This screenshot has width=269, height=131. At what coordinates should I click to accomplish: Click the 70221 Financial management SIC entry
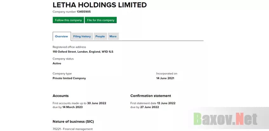pos(72,129)
